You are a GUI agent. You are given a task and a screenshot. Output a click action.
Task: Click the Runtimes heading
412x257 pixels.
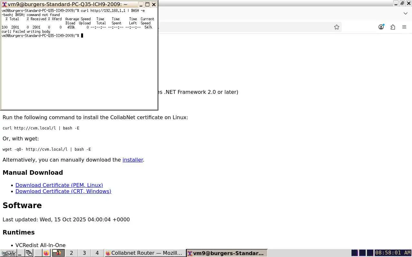(x=19, y=232)
